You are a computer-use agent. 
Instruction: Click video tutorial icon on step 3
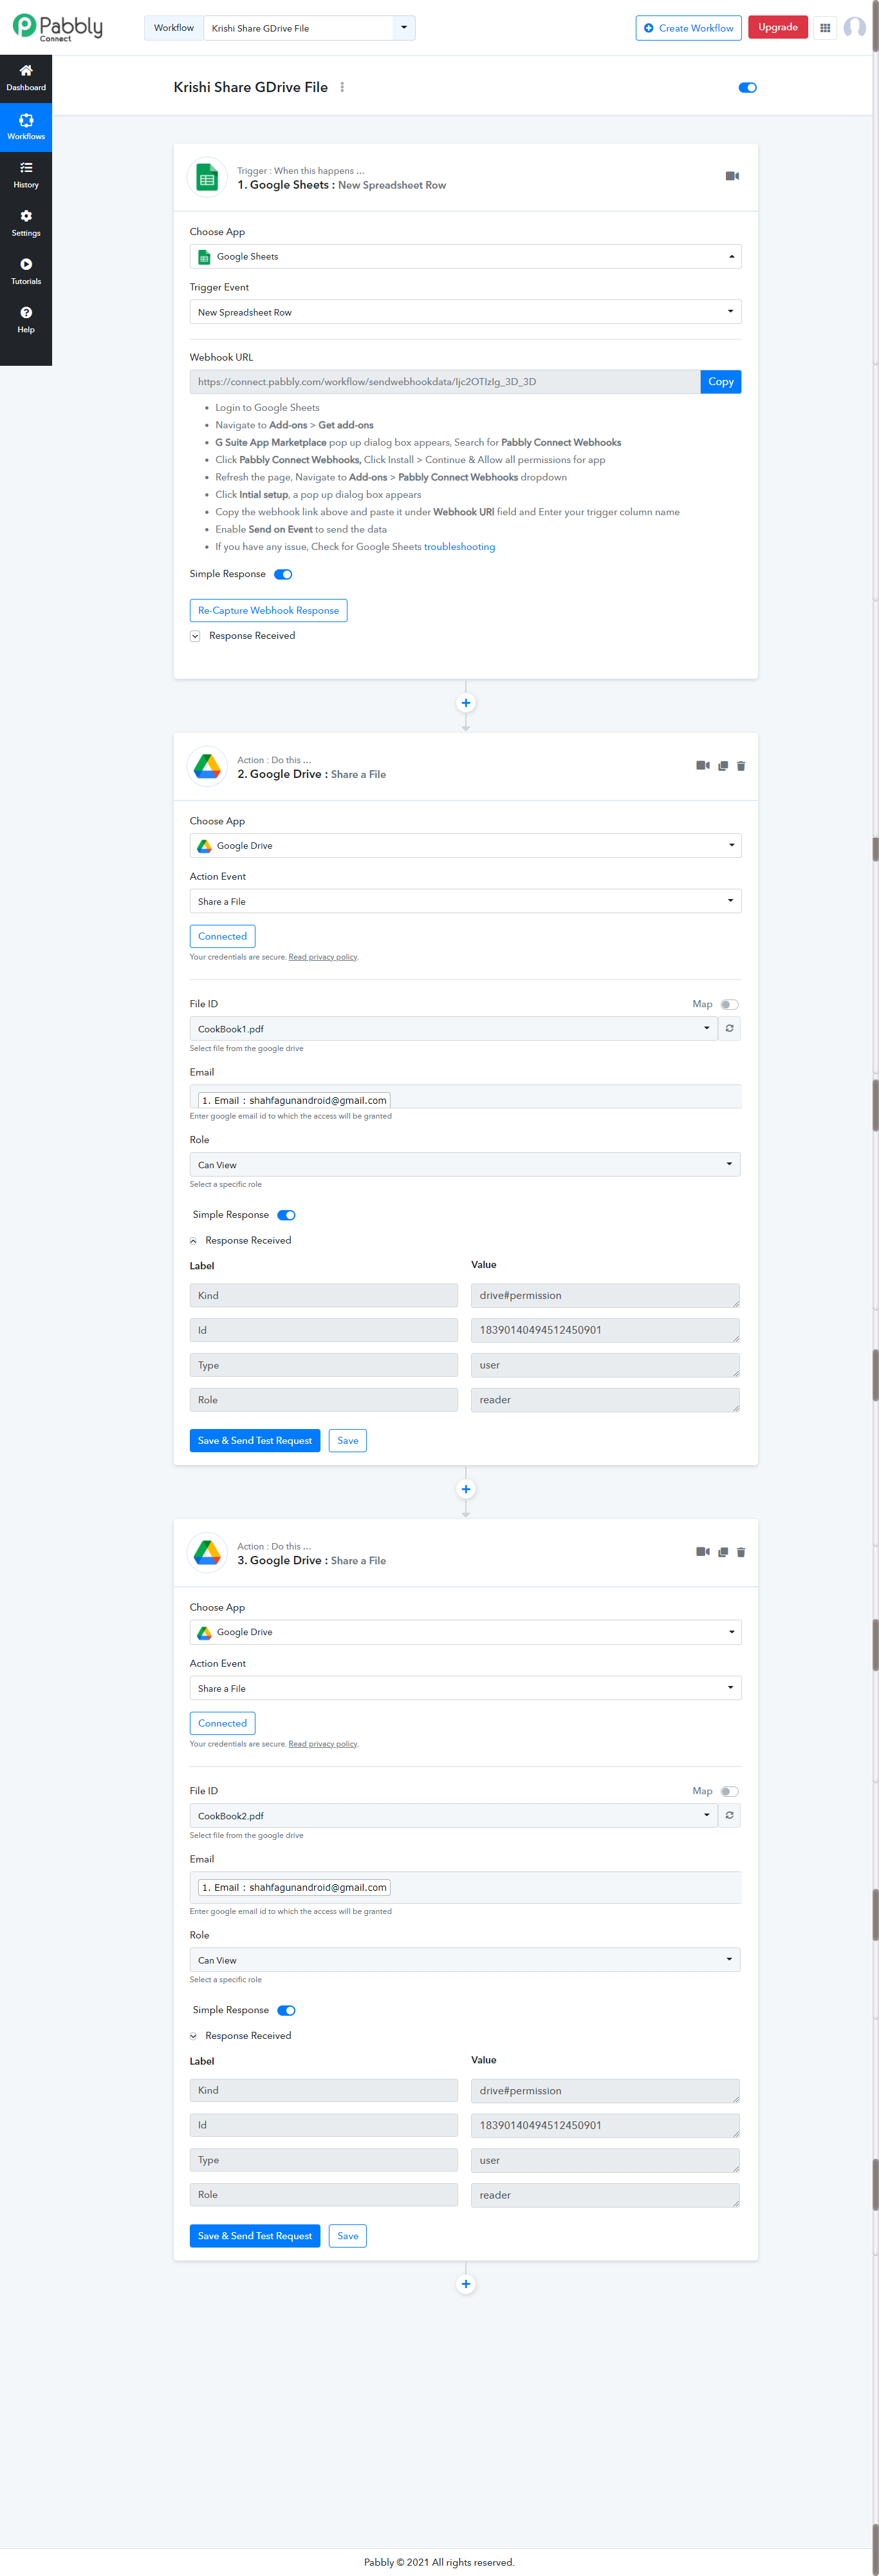[703, 1551]
